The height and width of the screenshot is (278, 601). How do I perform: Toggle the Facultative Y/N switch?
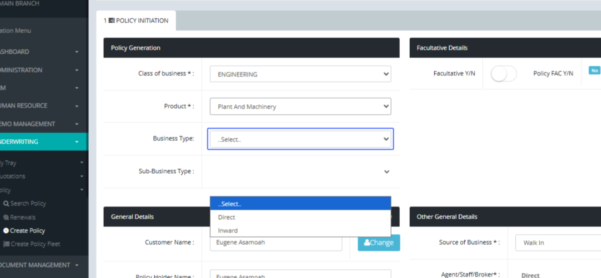(503, 74)
